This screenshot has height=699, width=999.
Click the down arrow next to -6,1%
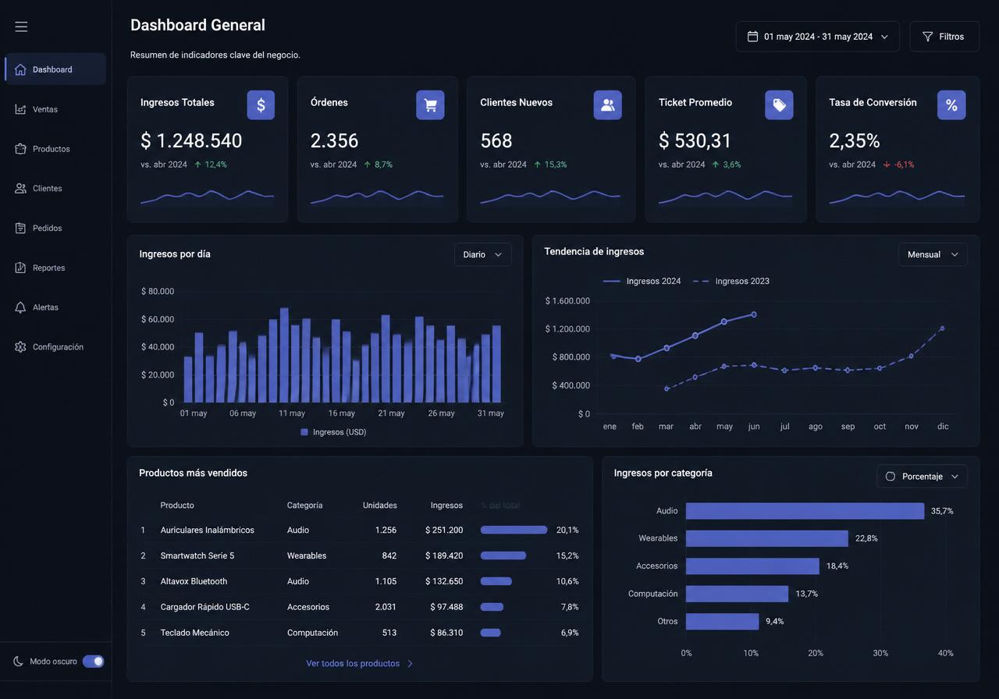click(x=887, y=165)
